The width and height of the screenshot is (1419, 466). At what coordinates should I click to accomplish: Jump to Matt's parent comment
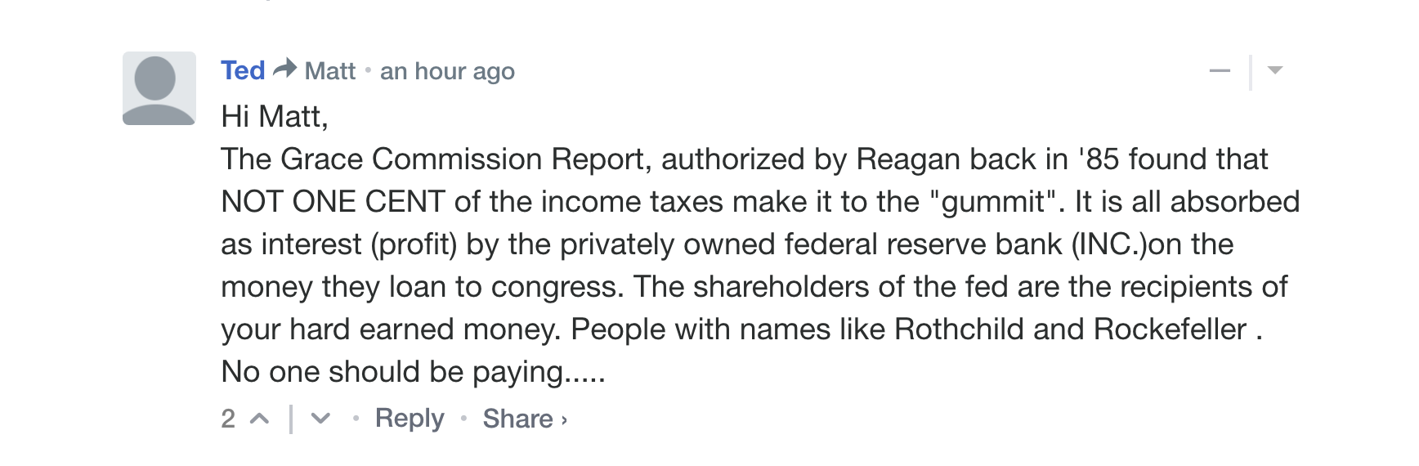tap(330, 71)
